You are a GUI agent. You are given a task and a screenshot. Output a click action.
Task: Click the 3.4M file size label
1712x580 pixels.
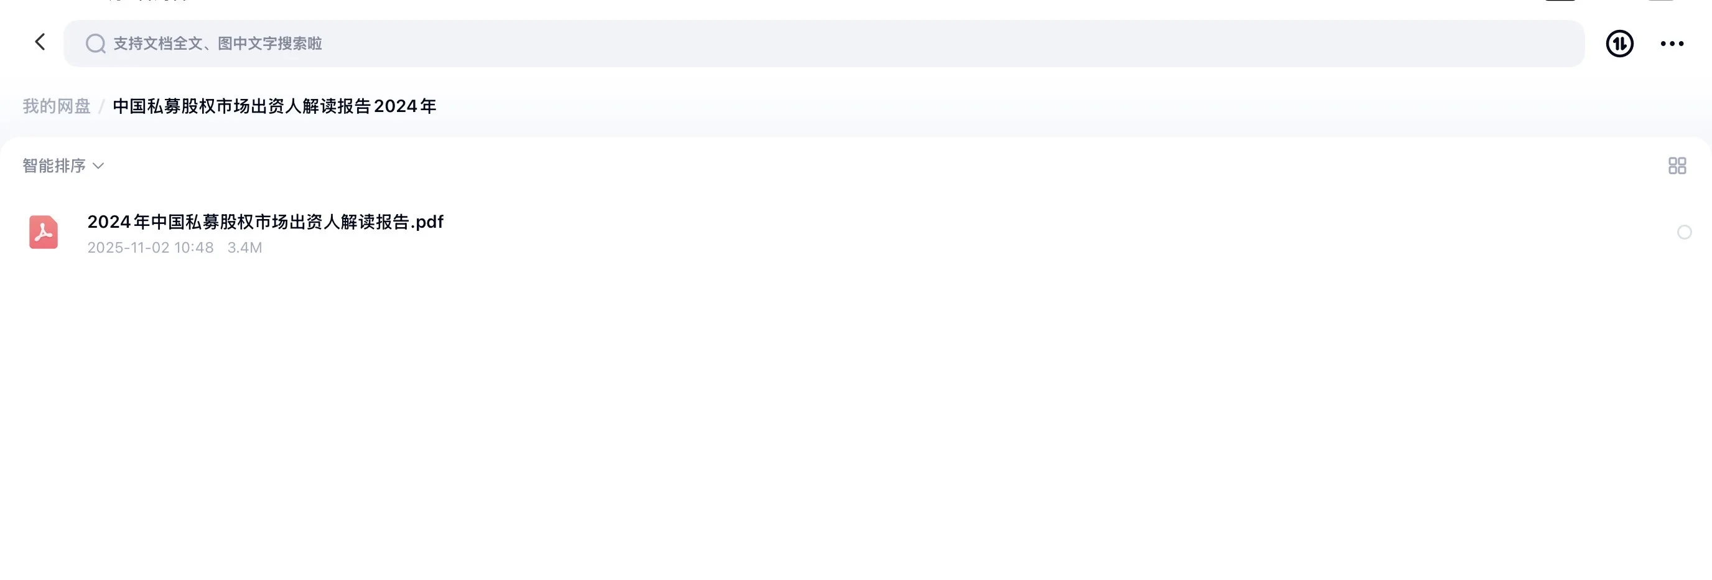coord(244,248)
